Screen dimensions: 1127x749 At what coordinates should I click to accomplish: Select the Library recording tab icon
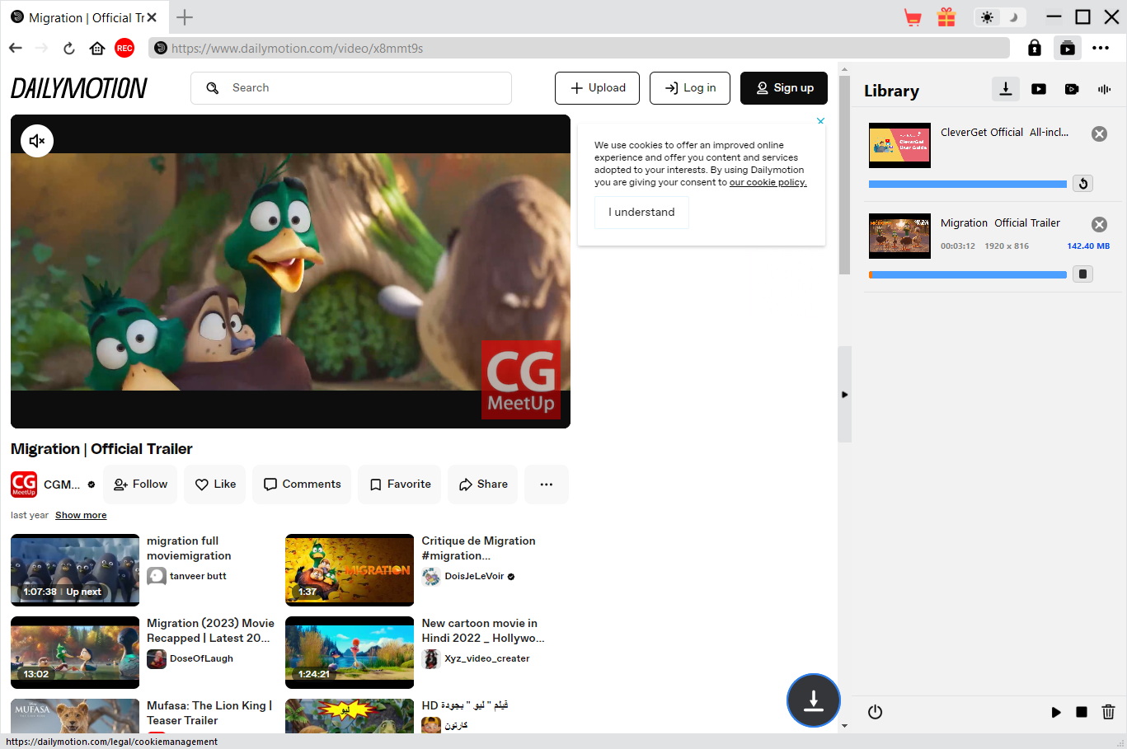(1072, 89)
